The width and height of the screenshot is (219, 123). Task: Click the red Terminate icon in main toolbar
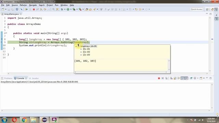point(34,9)
